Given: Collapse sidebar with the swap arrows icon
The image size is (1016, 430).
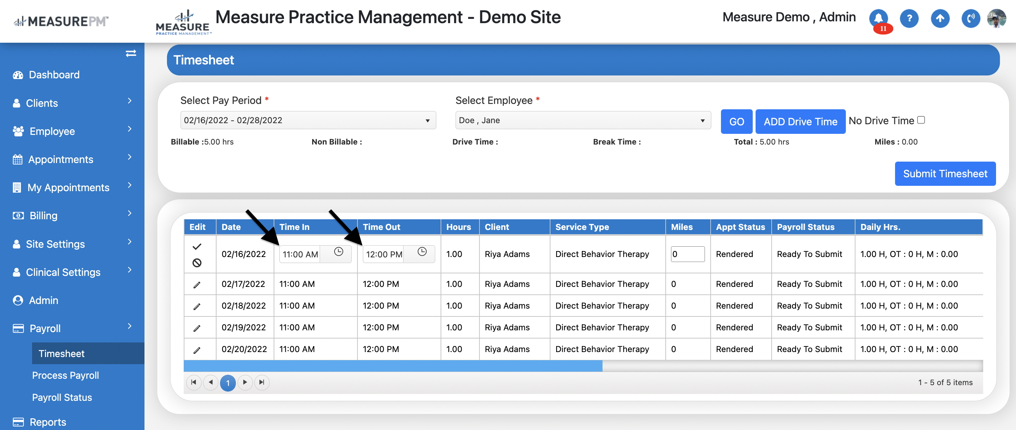Looking at the screenshot, I should coord(131,53).
